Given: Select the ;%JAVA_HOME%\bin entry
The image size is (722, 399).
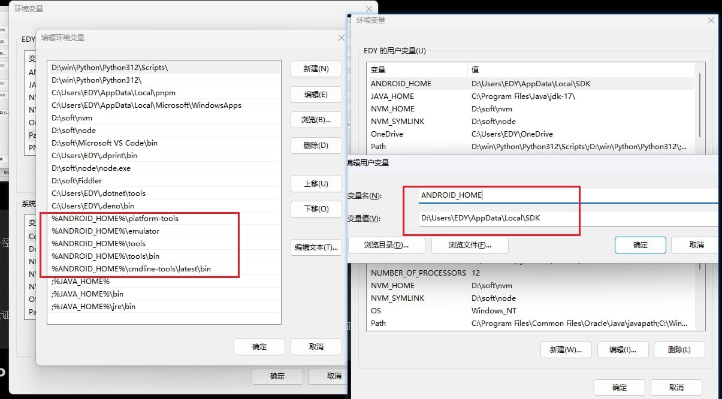Looking at the screenshot, I should coord(164,294).
